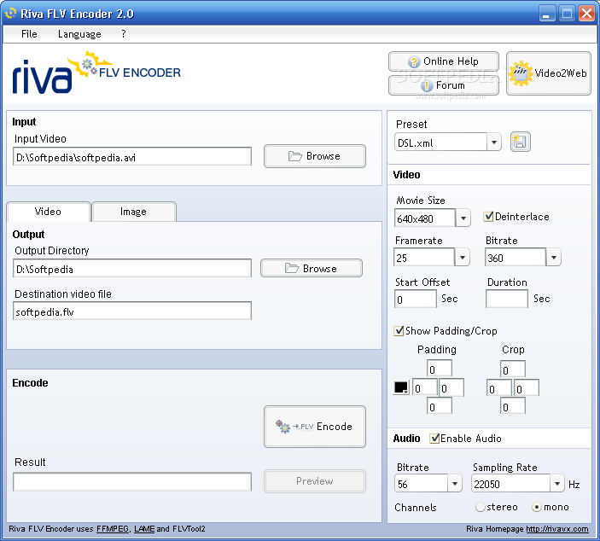Screen dimensions: 600x541
Task: Click the Output Directory field
Action: point(132,268)
